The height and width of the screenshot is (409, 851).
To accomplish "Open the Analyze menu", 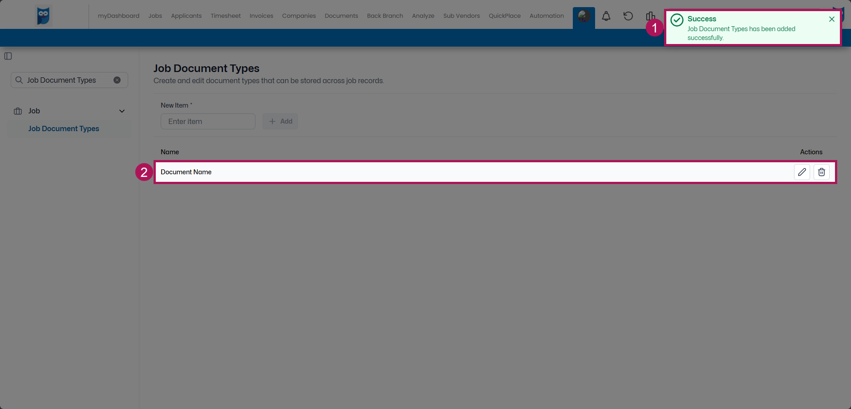I will coord(423,16).
